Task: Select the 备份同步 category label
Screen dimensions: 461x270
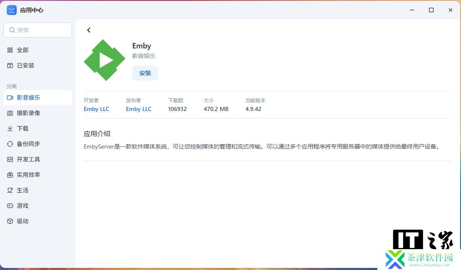Action: click(x=28, y=144)
